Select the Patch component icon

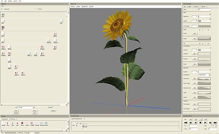46,124
